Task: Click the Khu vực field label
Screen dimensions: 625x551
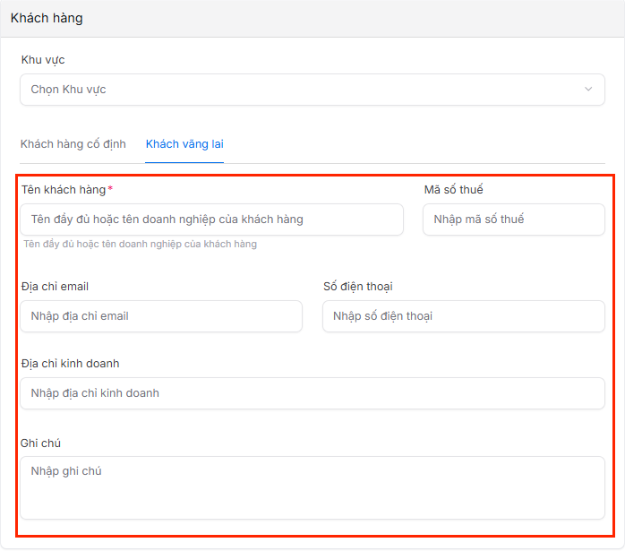Action: click(x=43, y=60)
